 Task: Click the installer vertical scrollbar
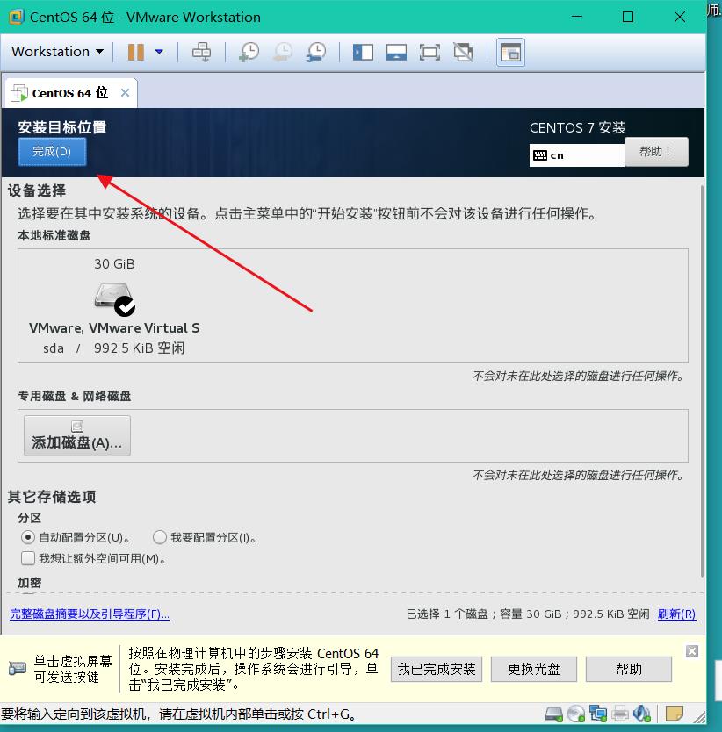702,382
